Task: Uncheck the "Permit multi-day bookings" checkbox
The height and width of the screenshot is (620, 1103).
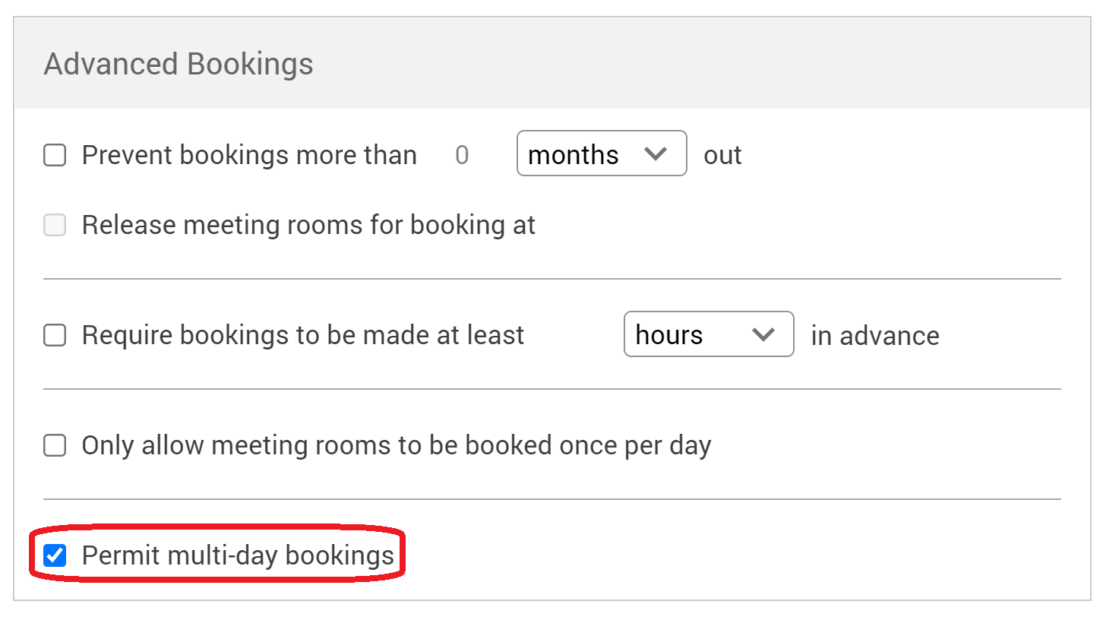Action: (x=55, y=556)
